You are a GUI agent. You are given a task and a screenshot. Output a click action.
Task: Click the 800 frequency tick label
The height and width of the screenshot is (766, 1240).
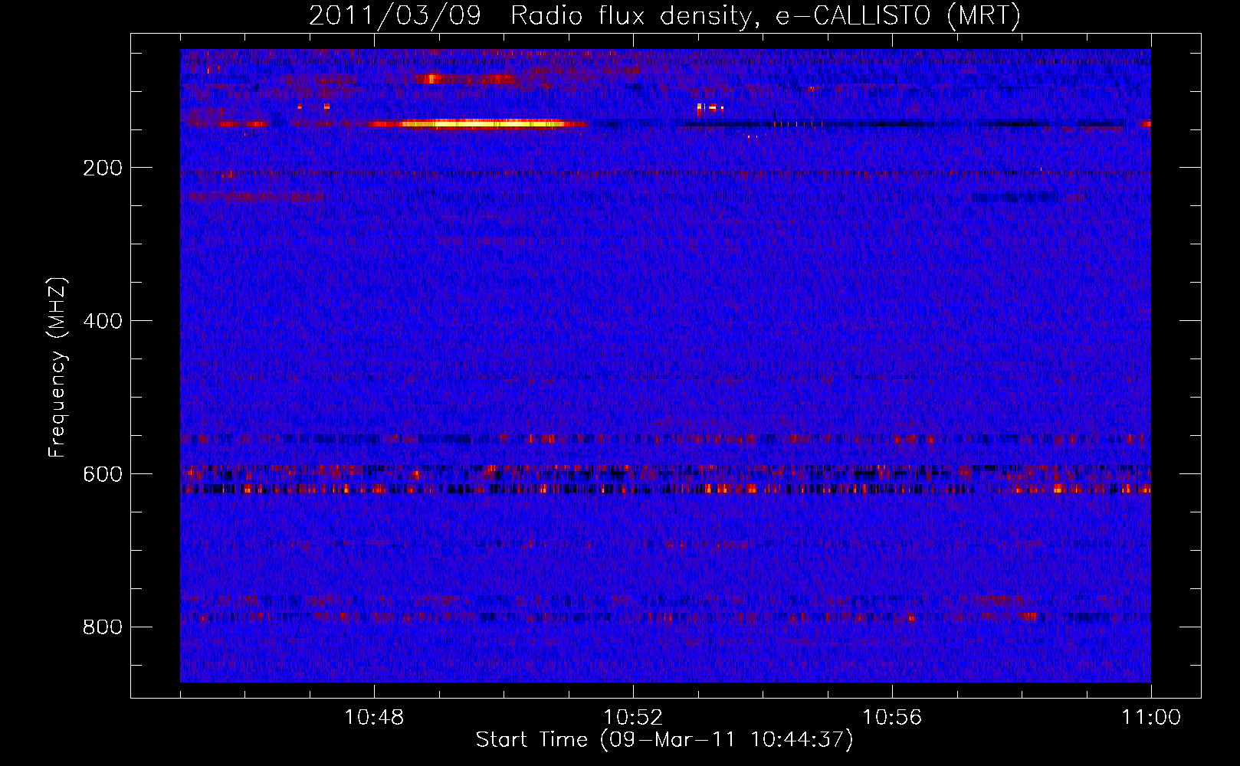(x=102, y=627)
